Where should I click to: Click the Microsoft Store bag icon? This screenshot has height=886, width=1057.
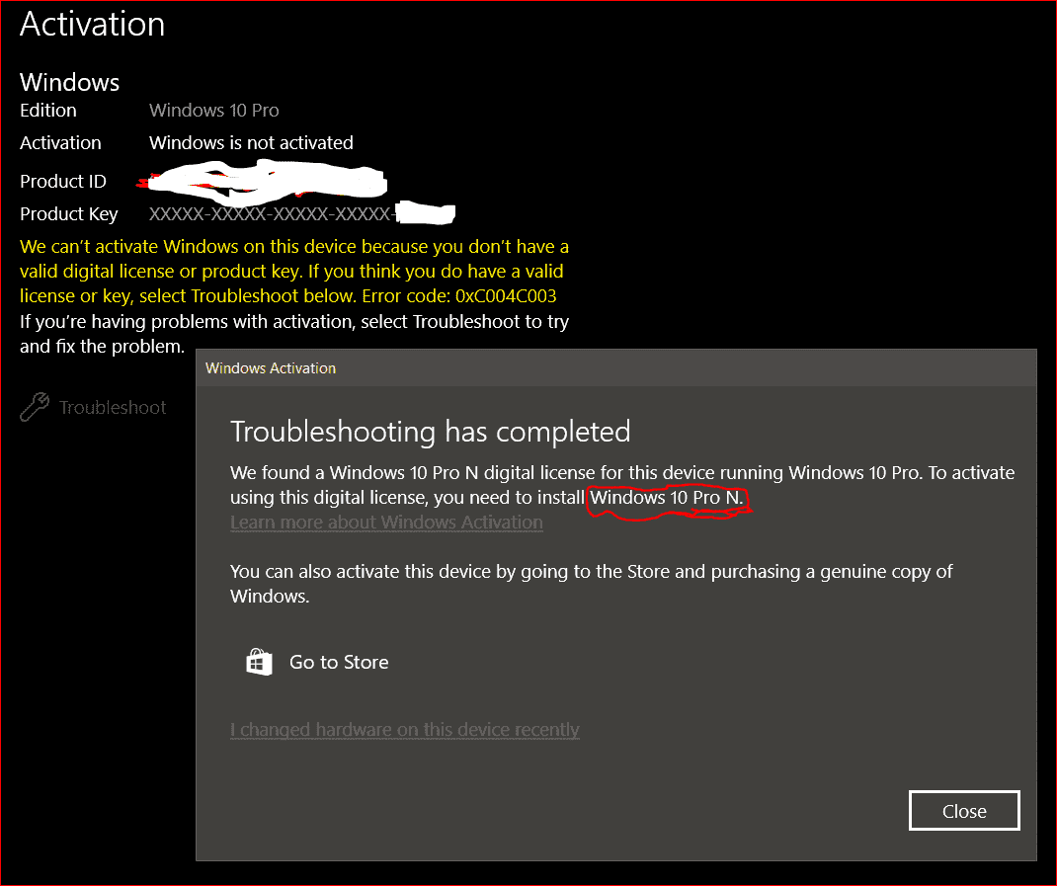(259, 662)
